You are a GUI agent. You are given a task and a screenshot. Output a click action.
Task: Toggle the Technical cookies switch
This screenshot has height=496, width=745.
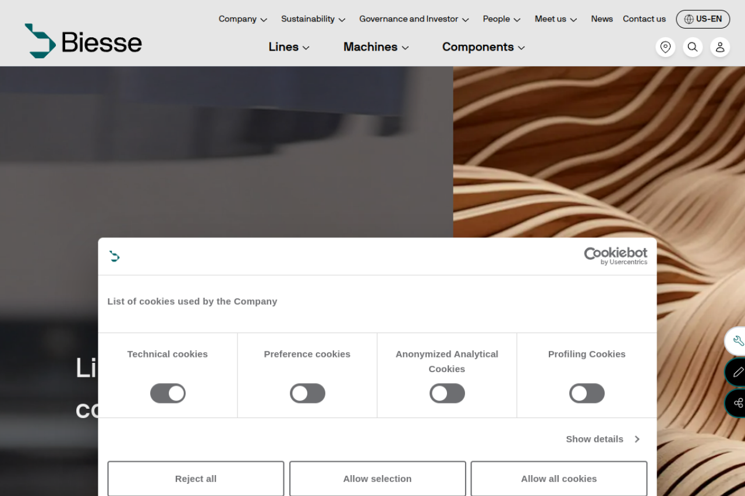coord(168,394)
